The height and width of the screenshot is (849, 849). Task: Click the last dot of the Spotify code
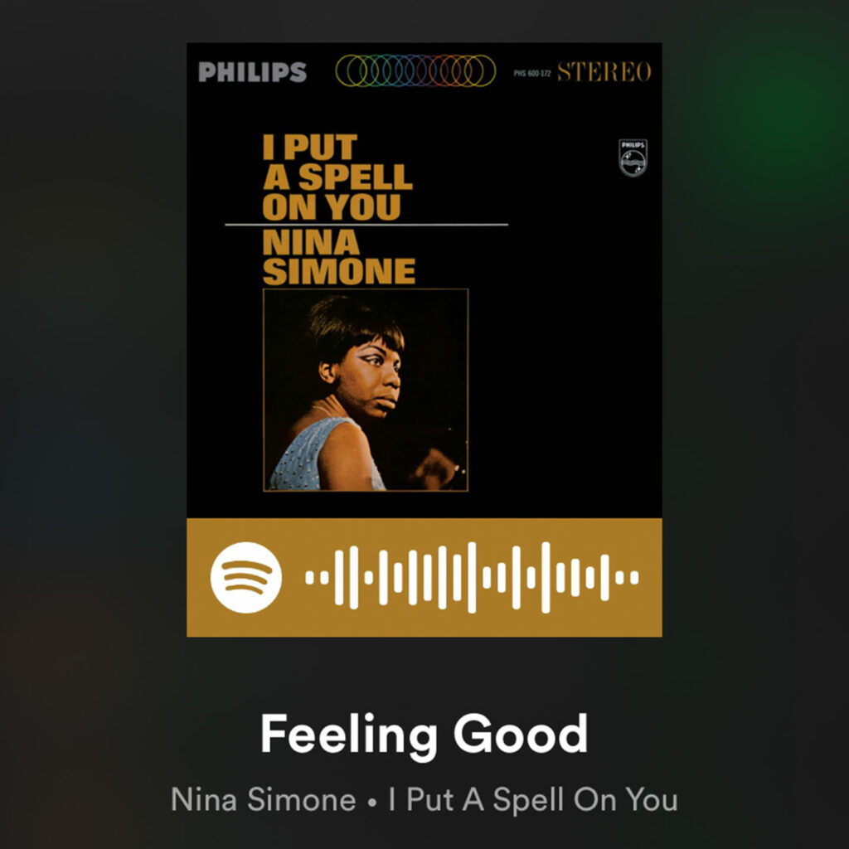(x=634, y=577)
